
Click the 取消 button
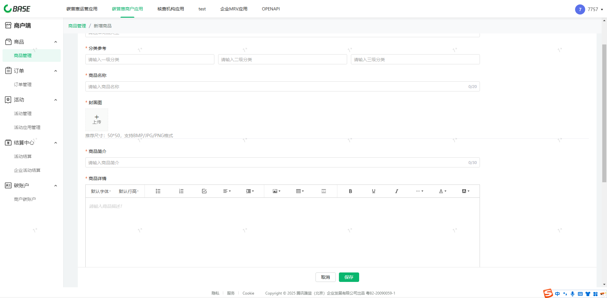point(325,277)
